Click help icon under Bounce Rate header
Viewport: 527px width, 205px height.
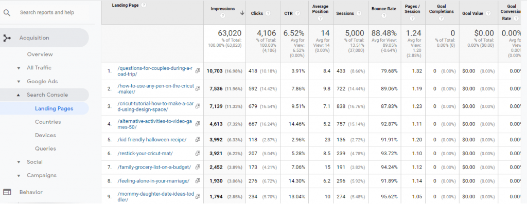(x=384, y=15)
